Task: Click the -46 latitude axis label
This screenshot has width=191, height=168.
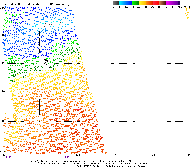Action: (x=2, y=91)
